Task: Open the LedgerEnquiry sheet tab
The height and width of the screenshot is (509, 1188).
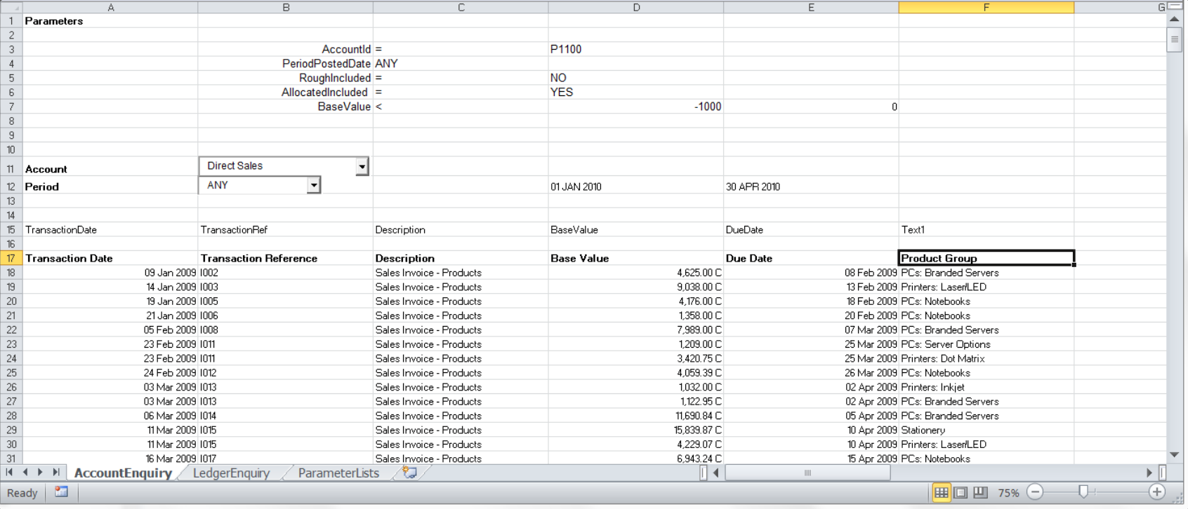Action: [231, 473]
